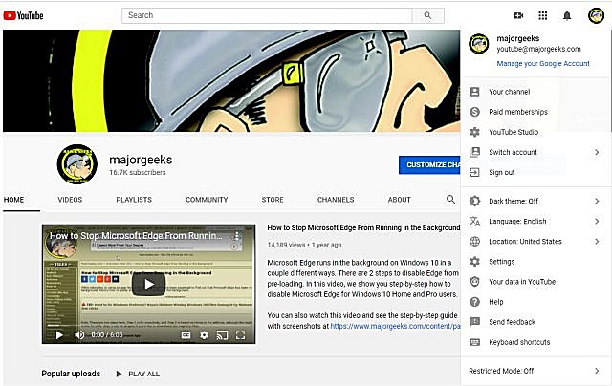This screenshot has width=612, height=386.
Task: Click PLAY ALL next to Popular uploads
Action: (138, 374)
